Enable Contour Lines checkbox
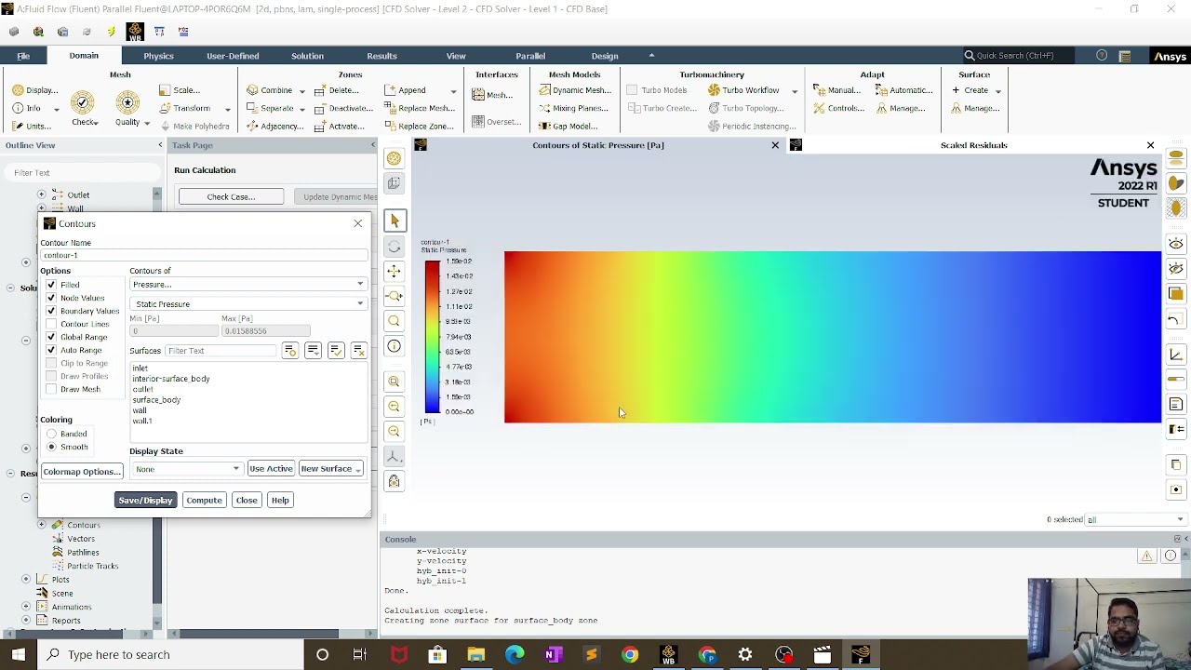Image resolution: width=1191 pixels, height=670 pixels. point(51,324)
